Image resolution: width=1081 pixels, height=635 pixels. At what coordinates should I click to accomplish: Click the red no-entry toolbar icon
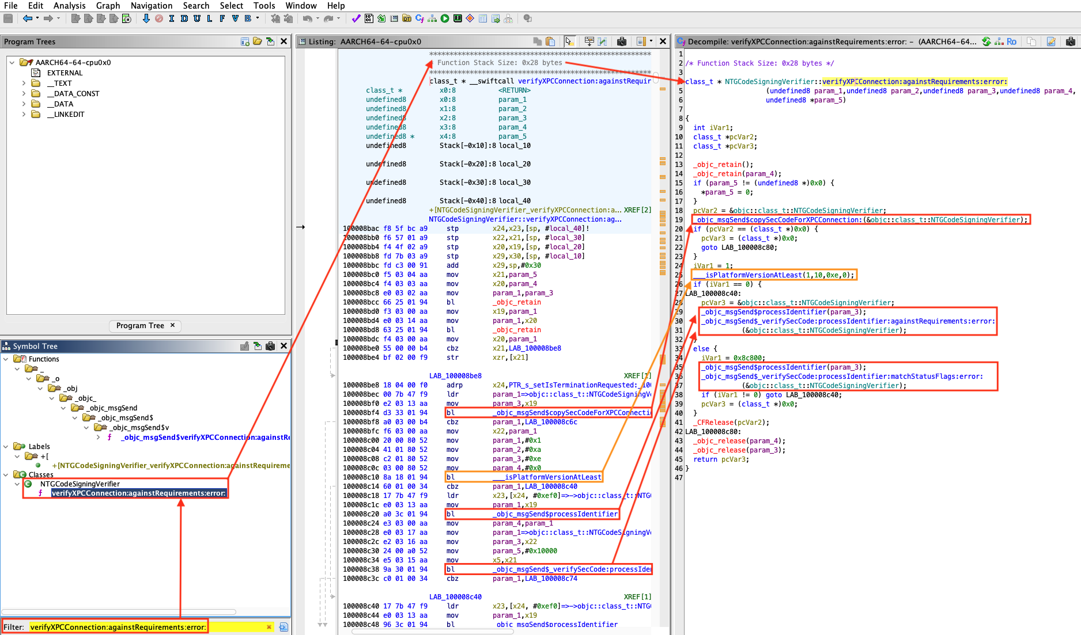[x=159, y=18]
